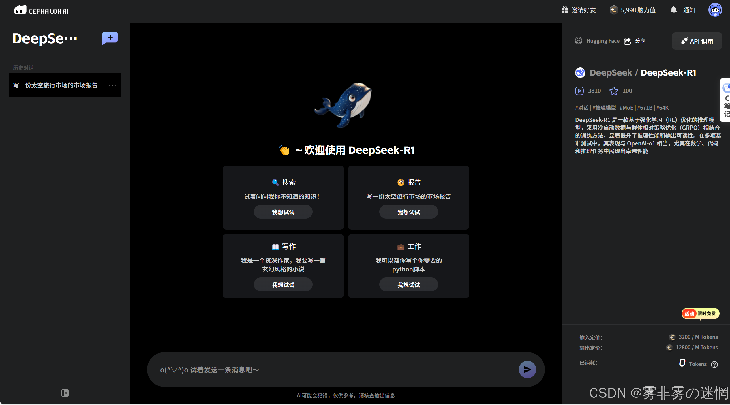
Task: Open conversation options three dots menu
Action: click(112, 85)
